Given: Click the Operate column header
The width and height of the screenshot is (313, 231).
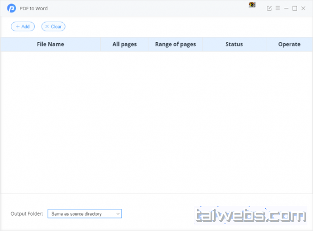Looking at the screenshot, I should click(289, 44).
